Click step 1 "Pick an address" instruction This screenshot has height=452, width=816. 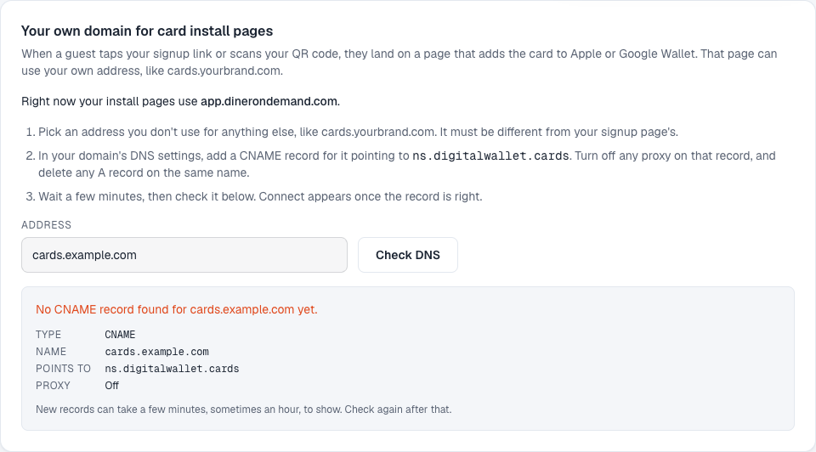(x=358, y=132)
